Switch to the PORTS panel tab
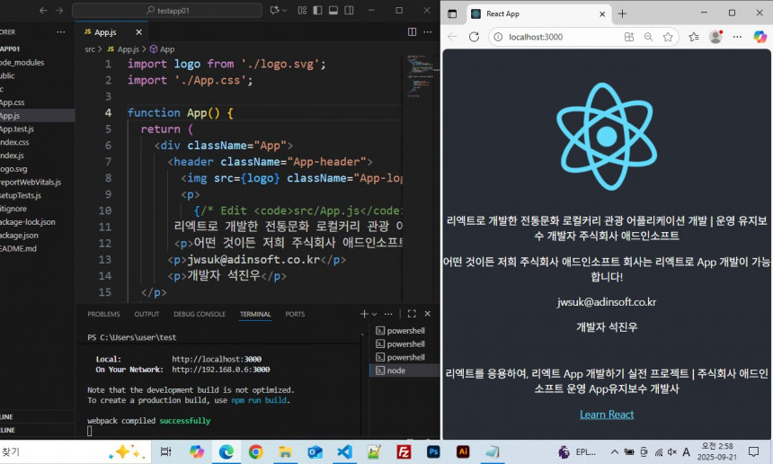This screenshot has width=773, height=464. coord(295,314)
